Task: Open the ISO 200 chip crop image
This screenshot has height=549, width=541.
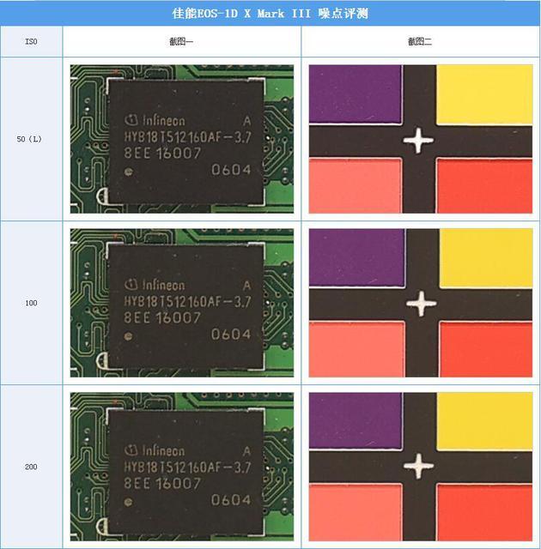Action: click(x=182, y=467)
